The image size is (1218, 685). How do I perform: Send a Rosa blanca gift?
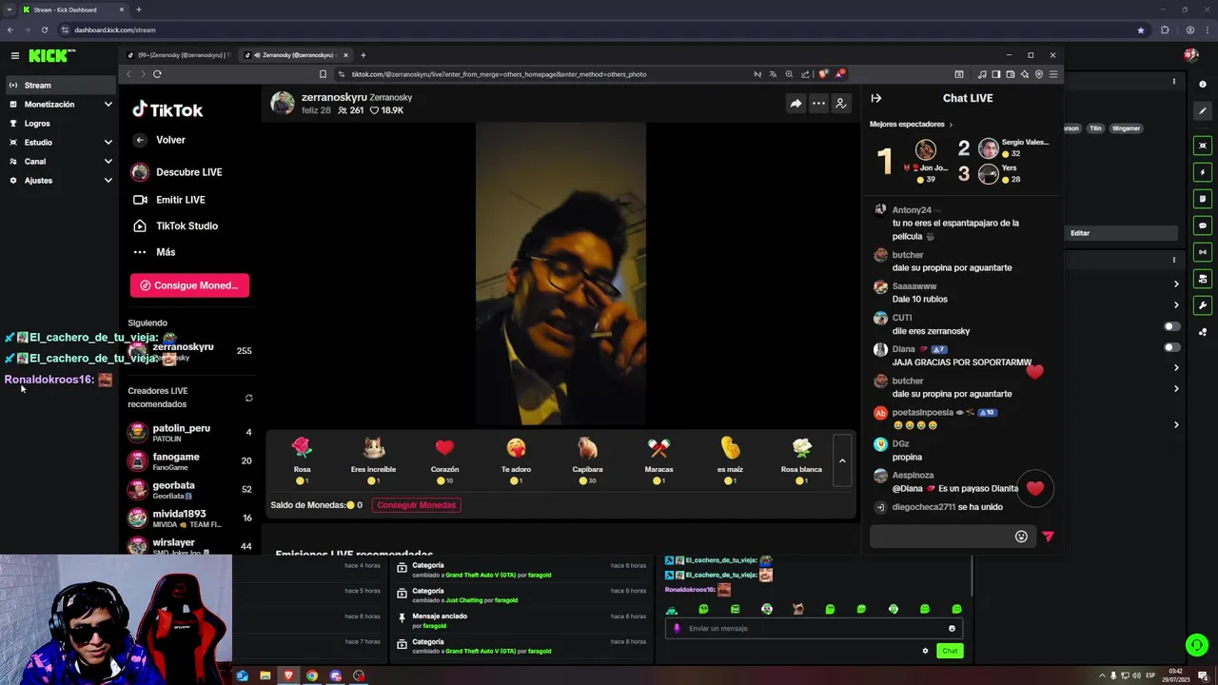click(x=801, y=460)
